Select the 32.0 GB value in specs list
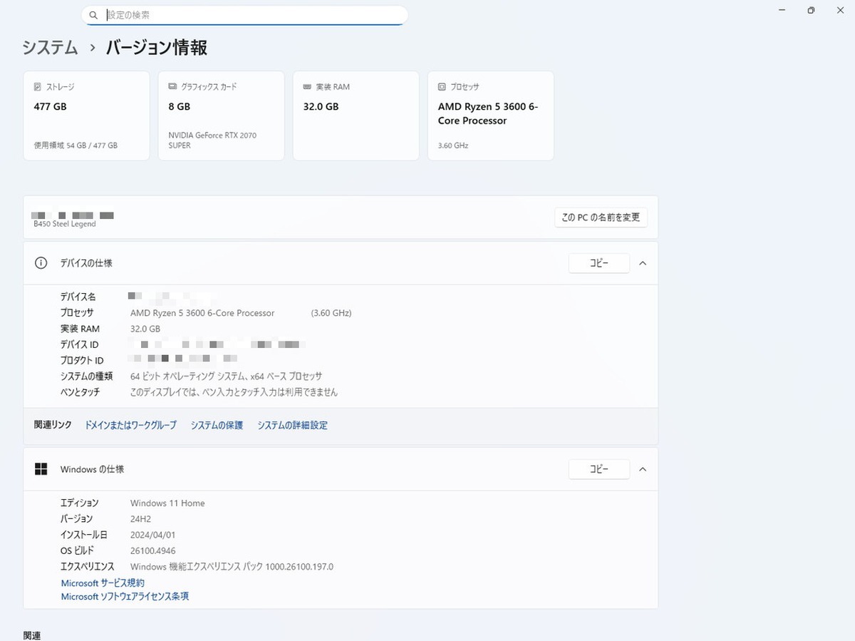 click(145, 329)
